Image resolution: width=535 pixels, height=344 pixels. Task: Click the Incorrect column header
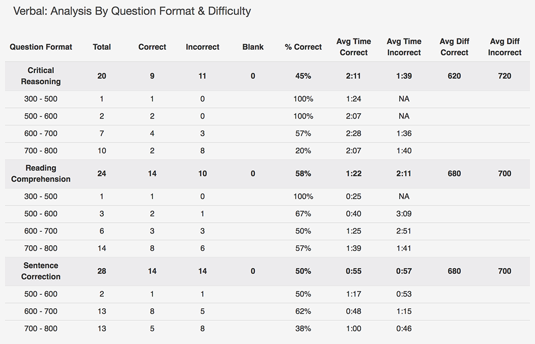[x=202, y=47]
